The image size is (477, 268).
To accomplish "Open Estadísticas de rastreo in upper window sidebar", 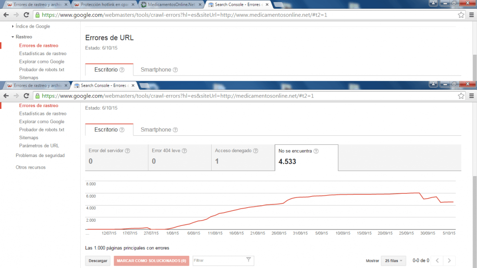I will [x=42, y=53].
